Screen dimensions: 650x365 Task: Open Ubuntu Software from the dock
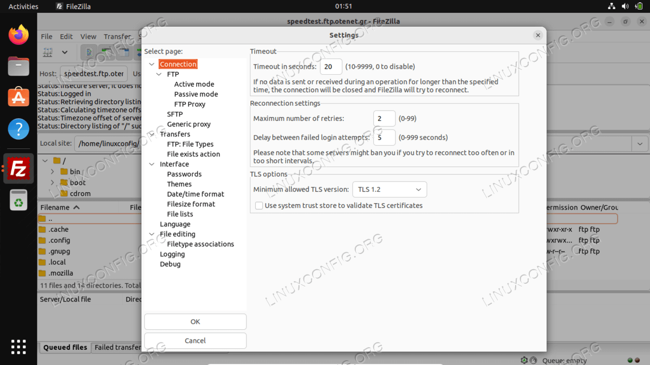pyautogui.click(x=18, y=97)
